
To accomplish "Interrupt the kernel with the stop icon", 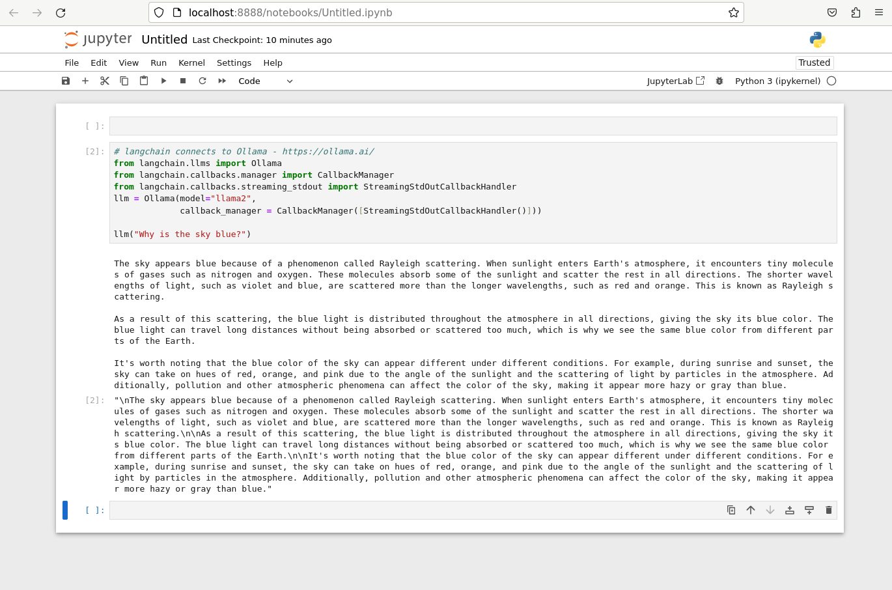I will 183,81.
